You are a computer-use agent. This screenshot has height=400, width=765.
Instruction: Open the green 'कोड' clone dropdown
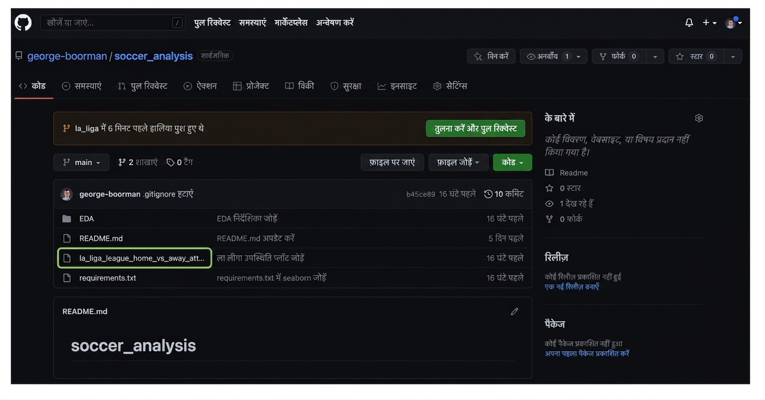tap(513, 162)
